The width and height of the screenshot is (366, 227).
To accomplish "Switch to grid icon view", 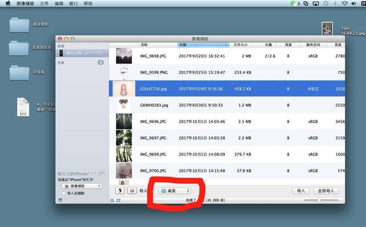I will tap(118, 200).
